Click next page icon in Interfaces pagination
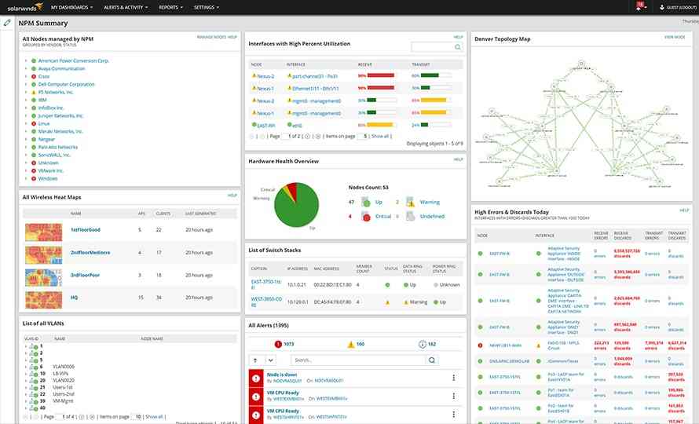Screen dimensions: 699x424 pos(307,137)
